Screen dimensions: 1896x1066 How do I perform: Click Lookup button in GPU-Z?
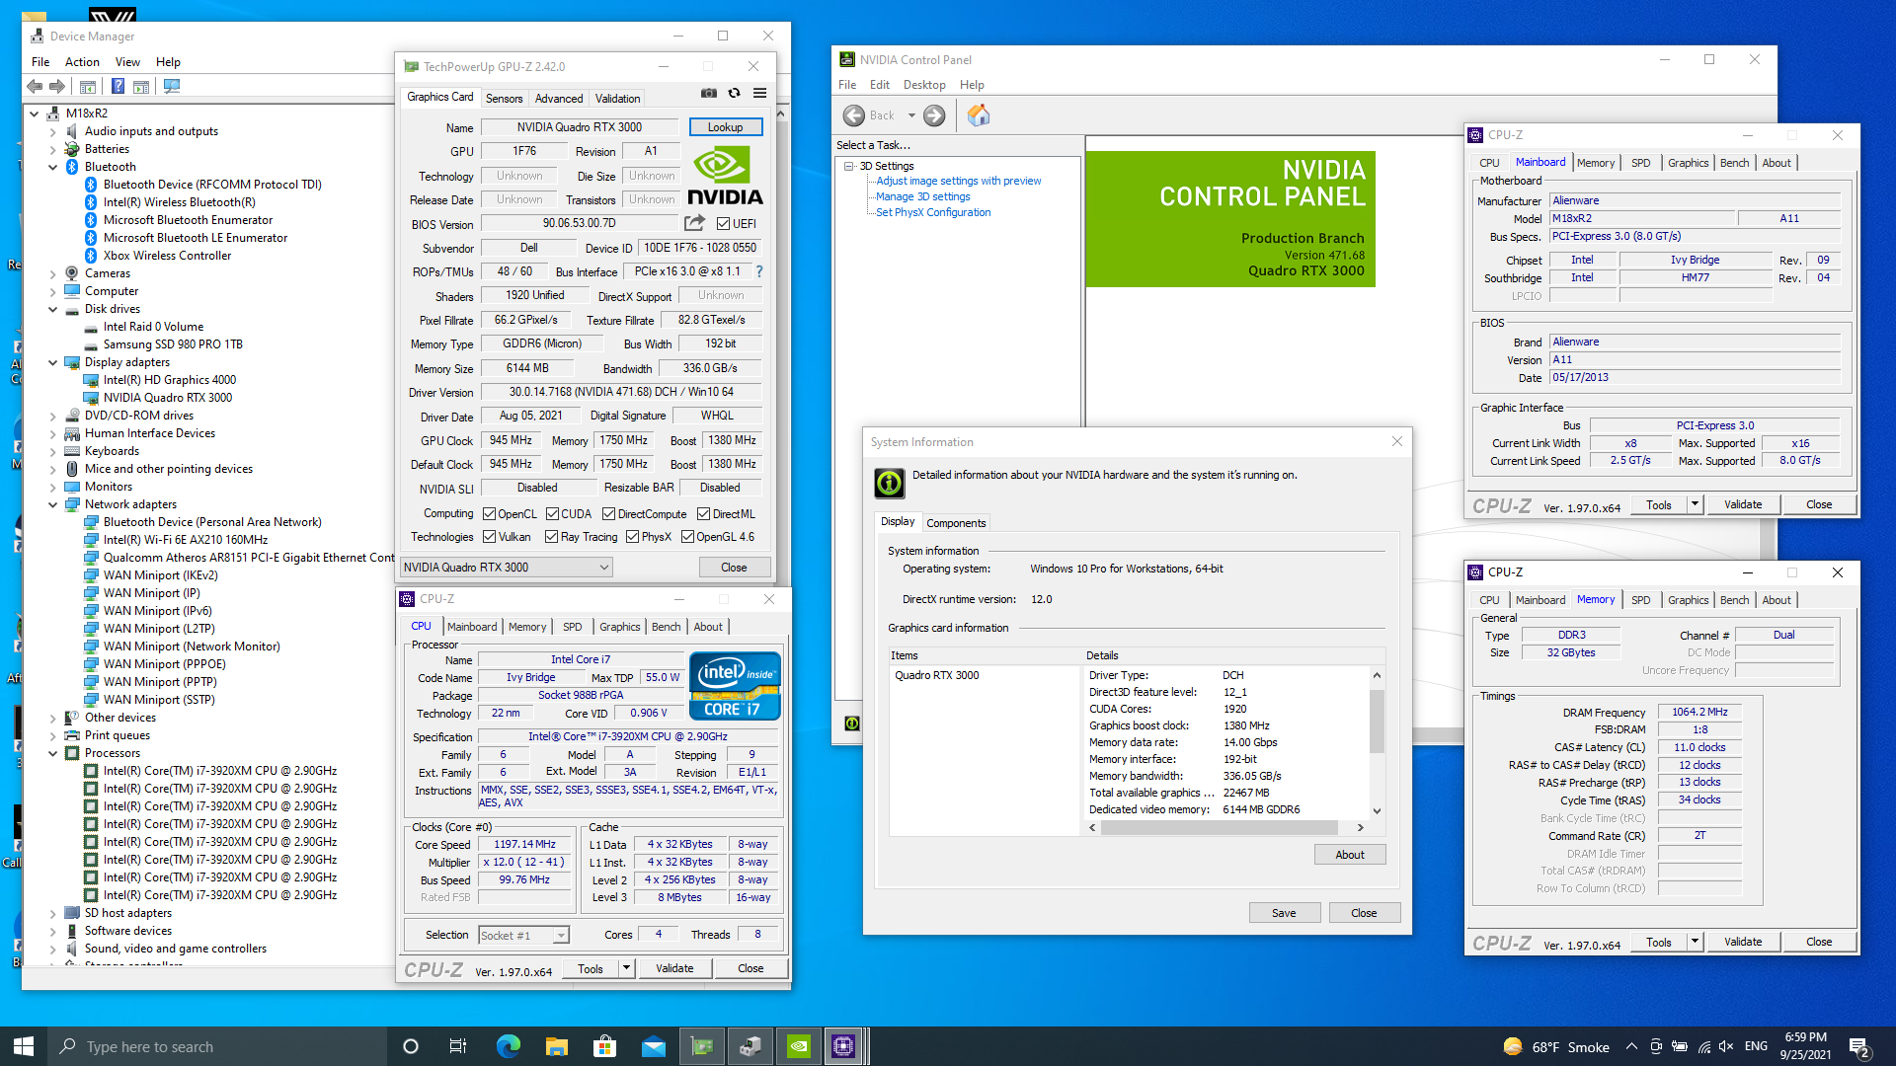(x=725, y=127)
